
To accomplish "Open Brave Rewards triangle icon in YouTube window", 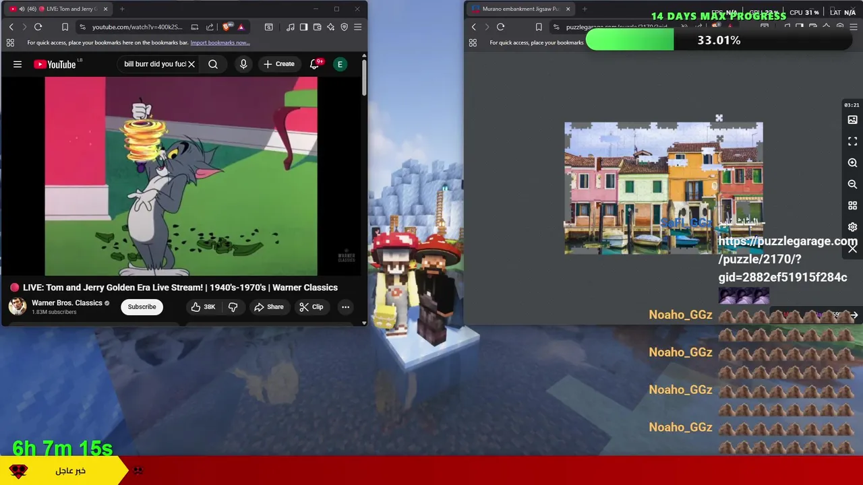I will (241, 27).
